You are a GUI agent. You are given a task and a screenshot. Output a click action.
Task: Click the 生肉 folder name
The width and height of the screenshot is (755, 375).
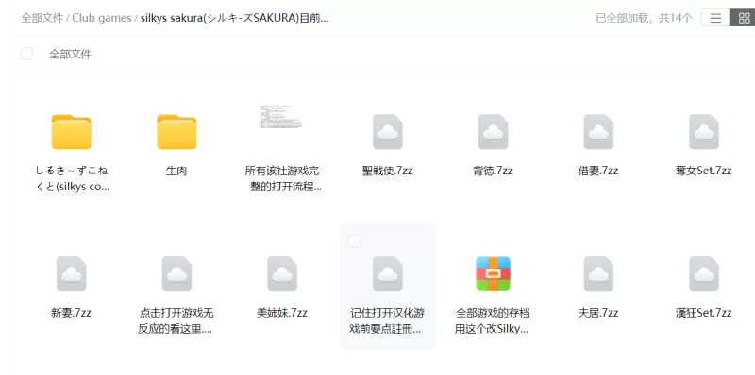pyautogui.click(x=176, y=171)
